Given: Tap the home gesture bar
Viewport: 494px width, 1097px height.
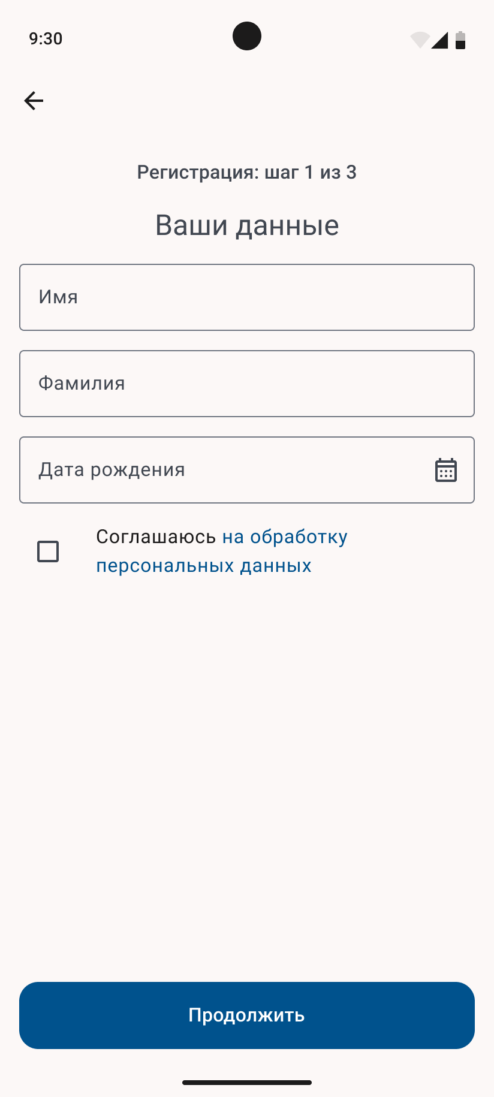Looking at the screenshot, I should 247,1083.
